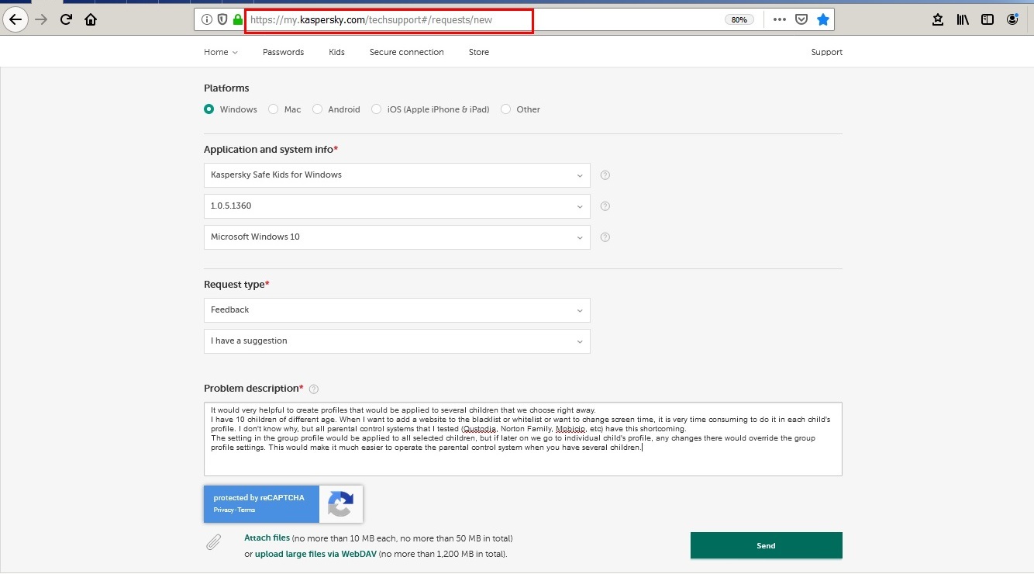The height and width of the screenshot is (574, 1034).
Task: Select the Windows platform radio button
Action: pyautogui.click(x=209, y=109)
